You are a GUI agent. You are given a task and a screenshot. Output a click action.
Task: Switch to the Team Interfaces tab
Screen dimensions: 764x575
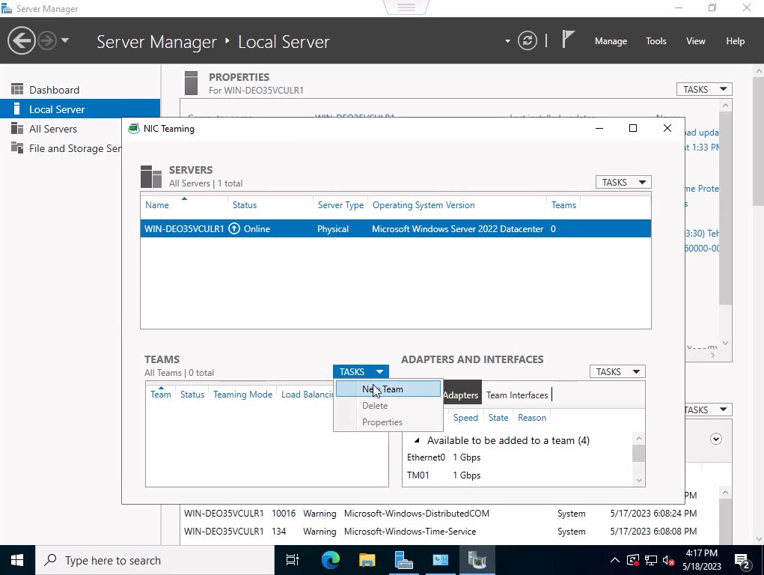[x=517, y=395]
